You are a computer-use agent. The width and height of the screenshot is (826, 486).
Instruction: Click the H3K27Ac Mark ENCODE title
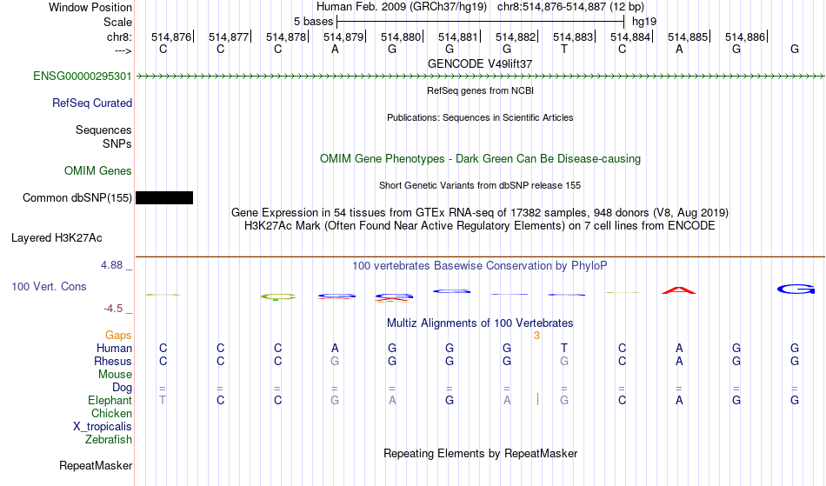480,226
